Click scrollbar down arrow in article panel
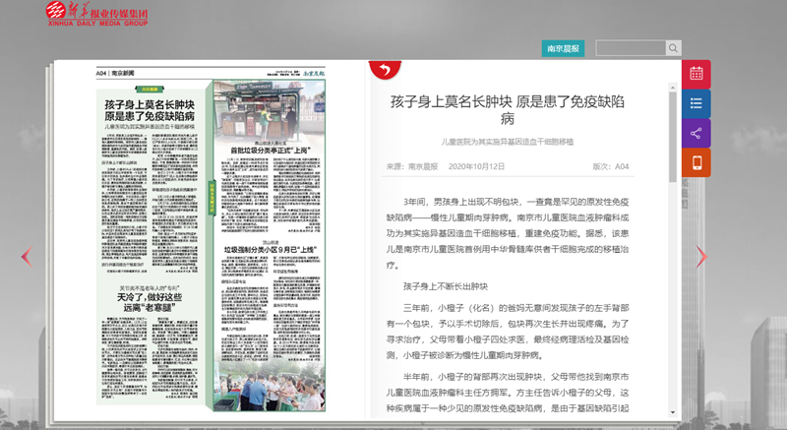 673,412
